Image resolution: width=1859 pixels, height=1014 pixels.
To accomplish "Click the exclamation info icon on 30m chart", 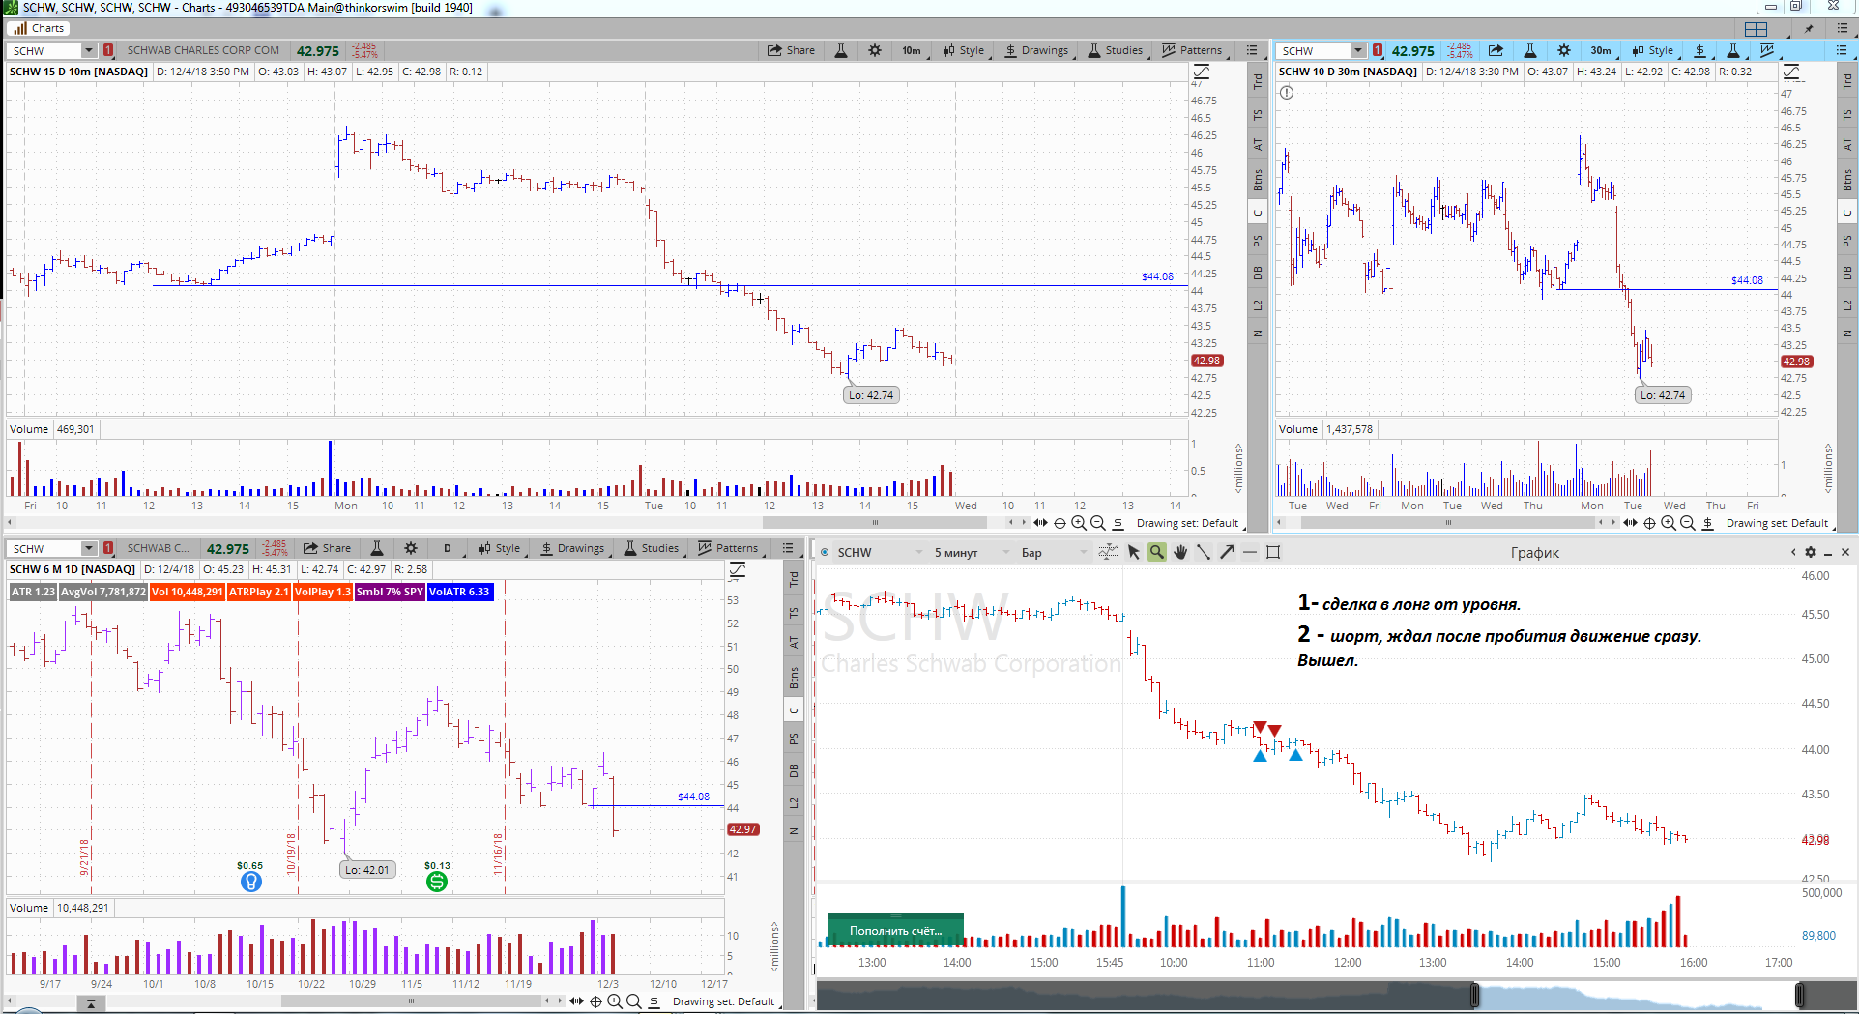I will tap(1287, 93).
